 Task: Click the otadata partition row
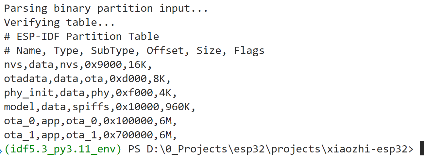pyautogui.click(x=87, y=79)
